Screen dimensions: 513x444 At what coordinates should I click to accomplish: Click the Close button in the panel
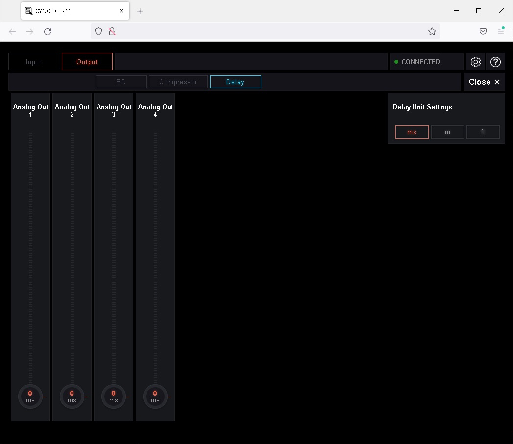click(x=484, y=82)
